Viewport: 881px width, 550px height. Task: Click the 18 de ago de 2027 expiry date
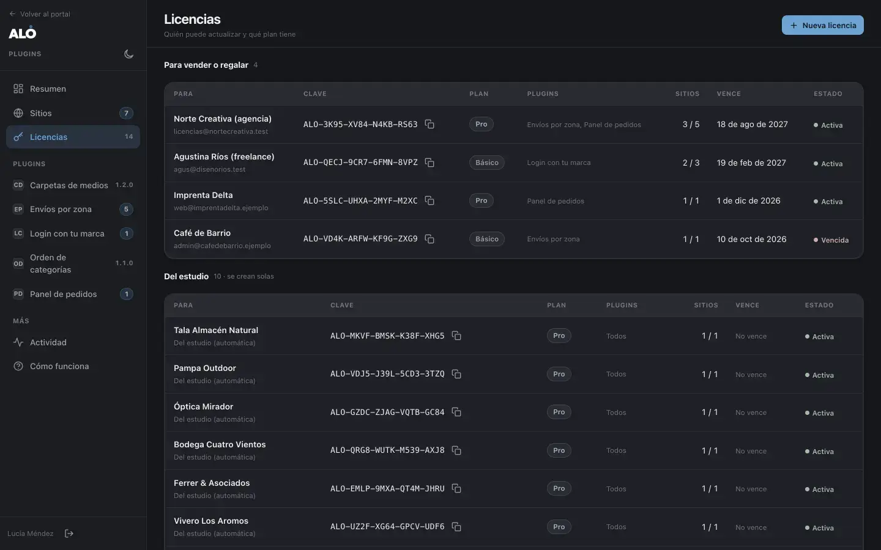tap(753, 125)
